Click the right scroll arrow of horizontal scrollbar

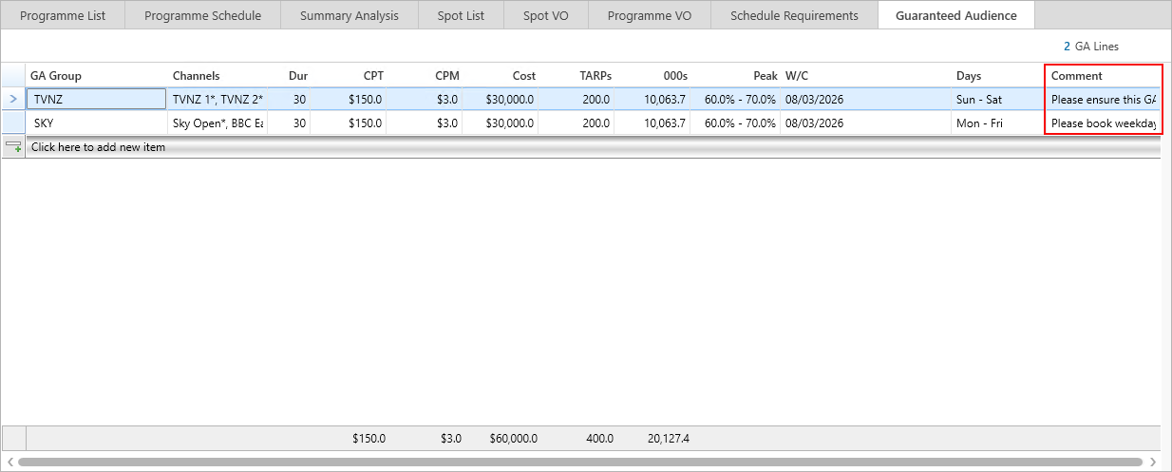tap(1153, 462)
